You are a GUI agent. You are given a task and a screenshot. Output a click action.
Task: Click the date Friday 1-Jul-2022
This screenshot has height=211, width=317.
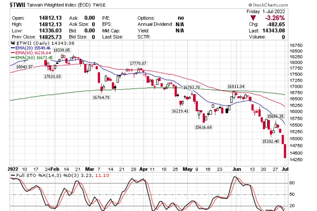[266, 11]
